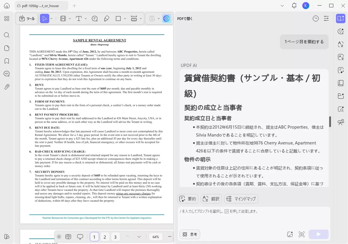Expand the shape tool options chevron
Viewport: 348px width, 244px height.
[125, 18]
